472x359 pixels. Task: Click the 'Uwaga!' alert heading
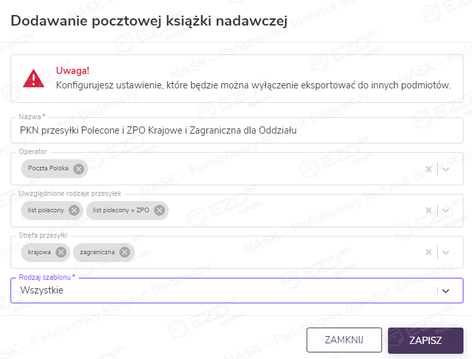pos(72,71)
